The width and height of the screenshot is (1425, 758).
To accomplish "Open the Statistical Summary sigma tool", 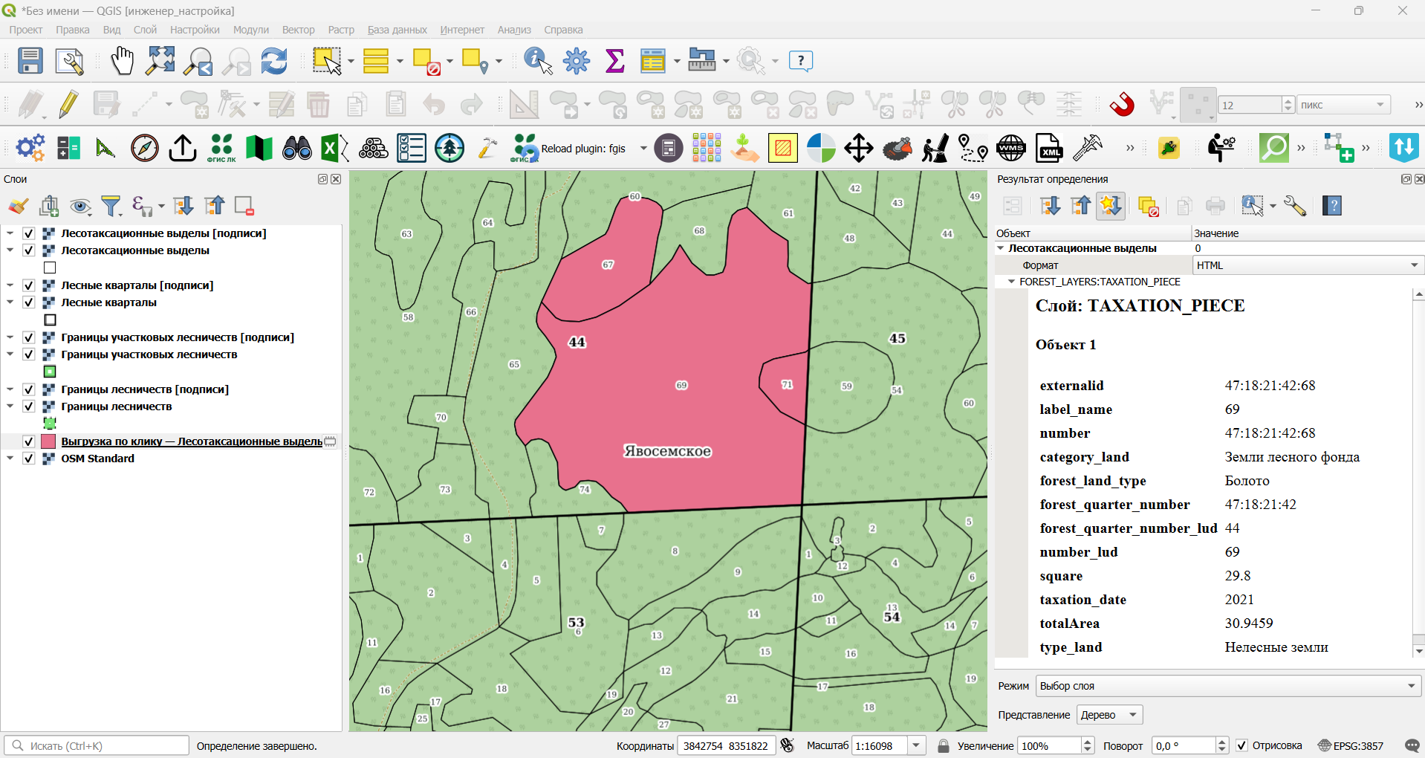I will 615,61.
